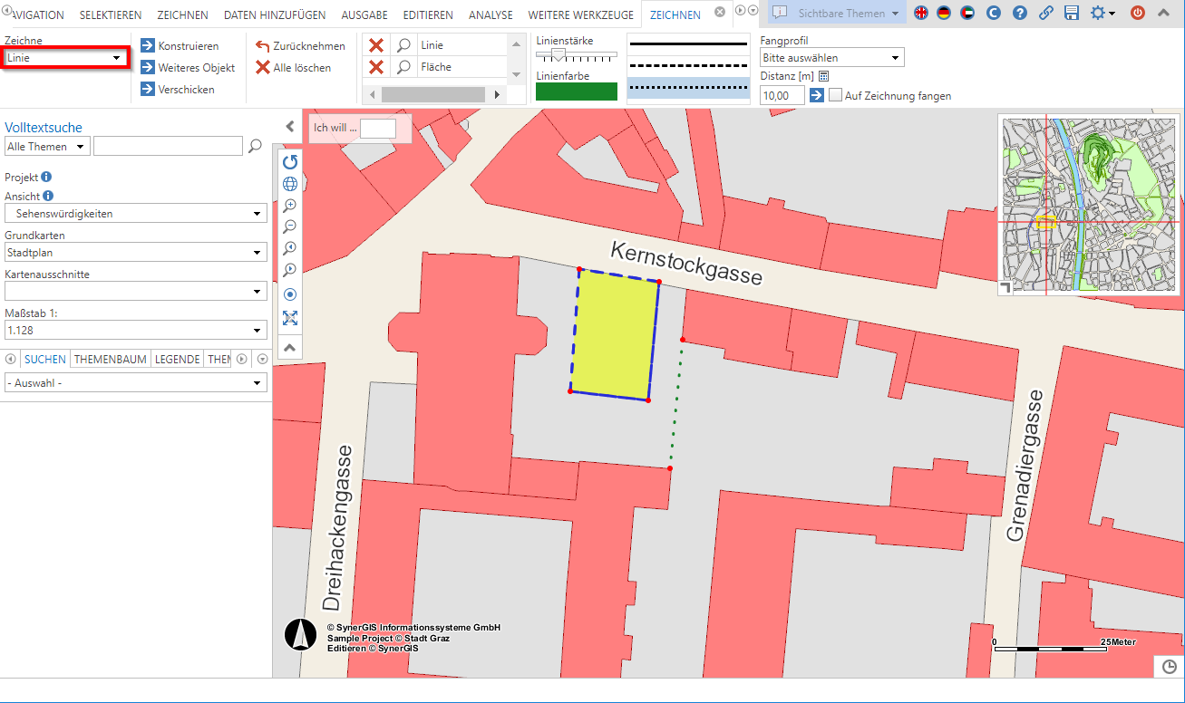This screenshot has width=1185, height=703.
Task: Open the Grundkarten Stadtplan dropdown
Action: click(135, 253)
